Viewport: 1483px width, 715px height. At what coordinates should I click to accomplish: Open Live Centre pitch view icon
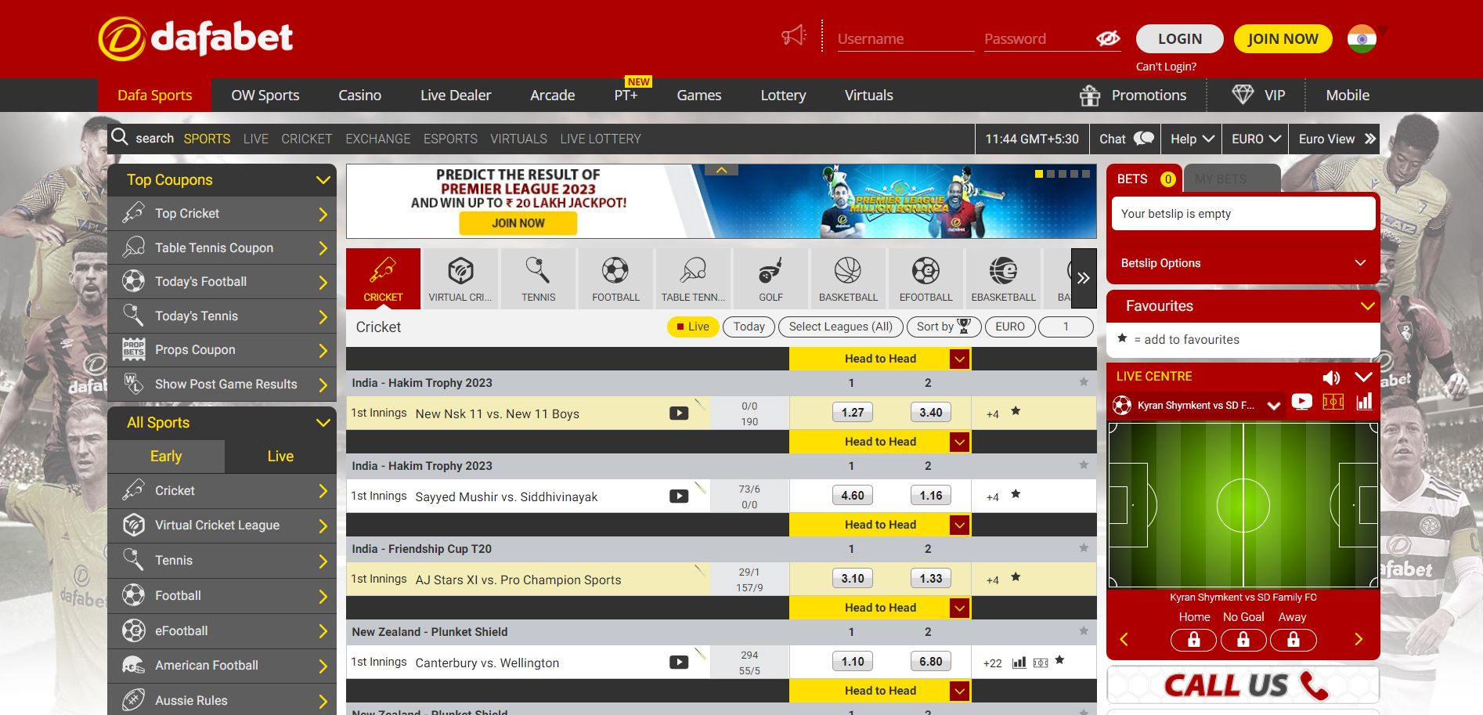1333,402
